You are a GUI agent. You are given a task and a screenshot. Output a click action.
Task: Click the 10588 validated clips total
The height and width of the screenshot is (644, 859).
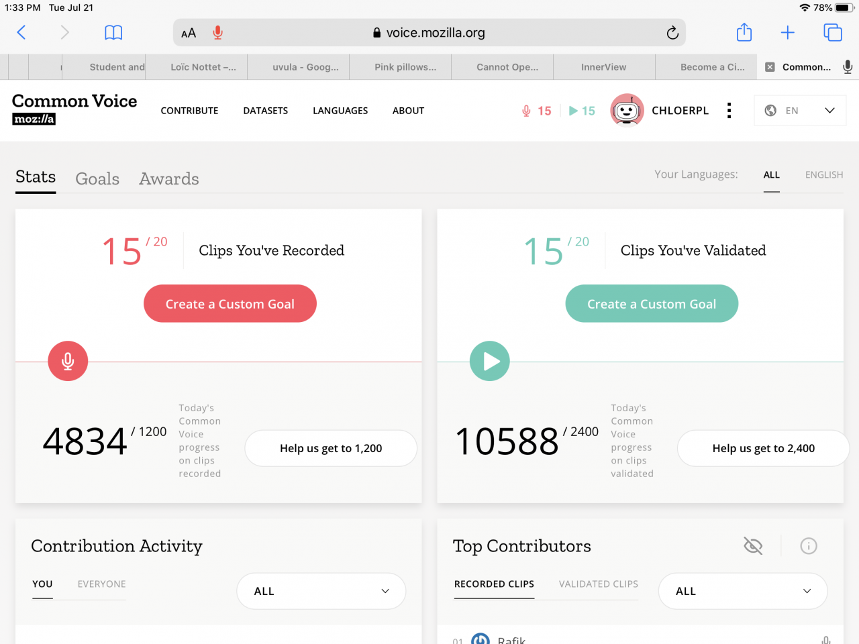[507, 441]
